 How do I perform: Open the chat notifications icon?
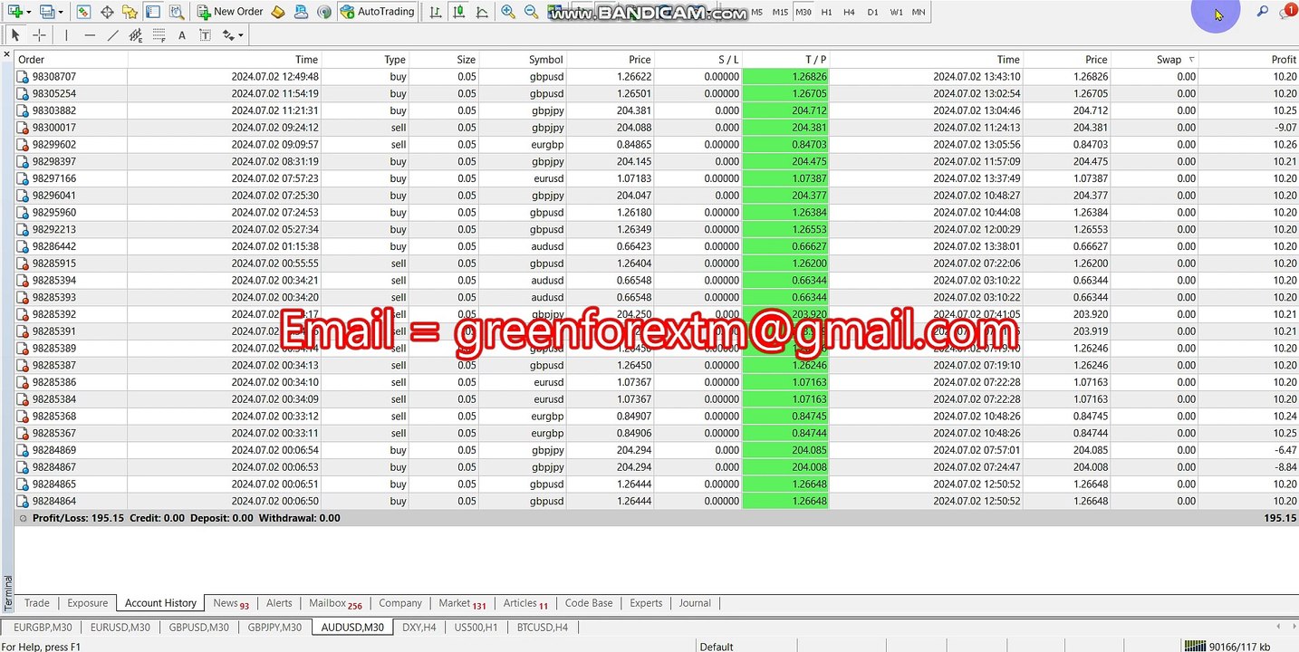tap(1287, 12)
